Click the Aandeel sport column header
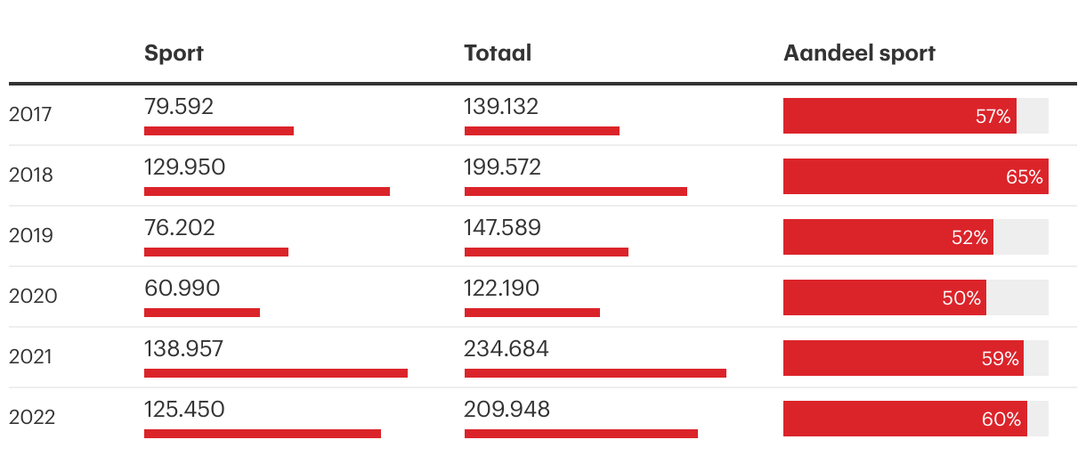Screen dimensions: 1086x456 pos(859,53)
